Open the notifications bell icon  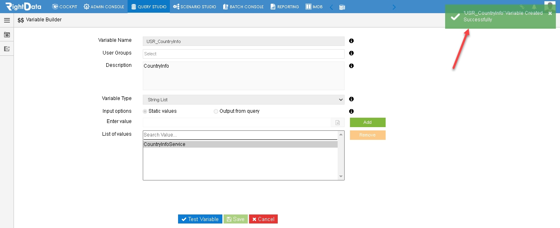pos(534,7)
